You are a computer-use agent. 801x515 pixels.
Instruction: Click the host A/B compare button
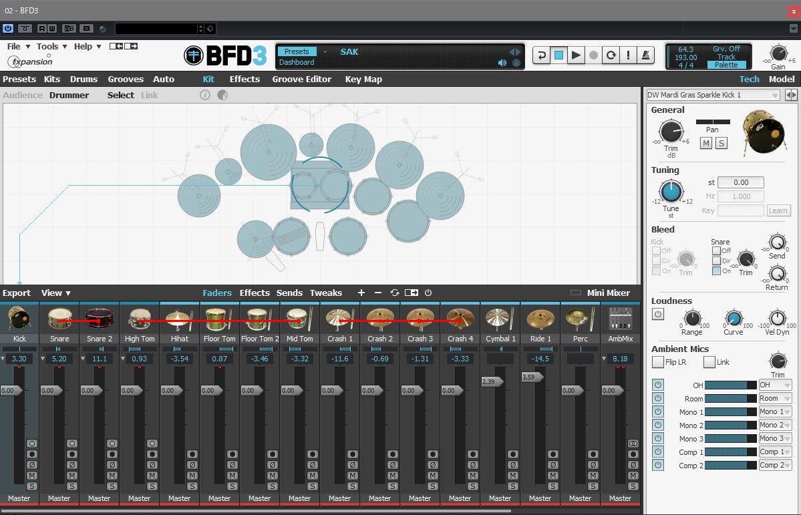[68, 29]
